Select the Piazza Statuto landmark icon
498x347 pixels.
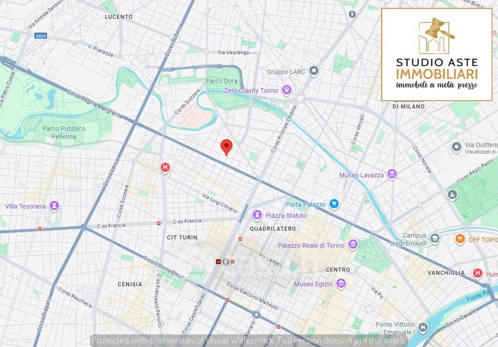point(256,215)
